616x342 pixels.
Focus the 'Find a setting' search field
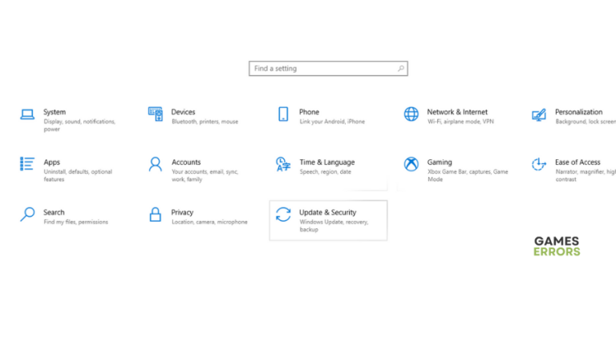321,69
